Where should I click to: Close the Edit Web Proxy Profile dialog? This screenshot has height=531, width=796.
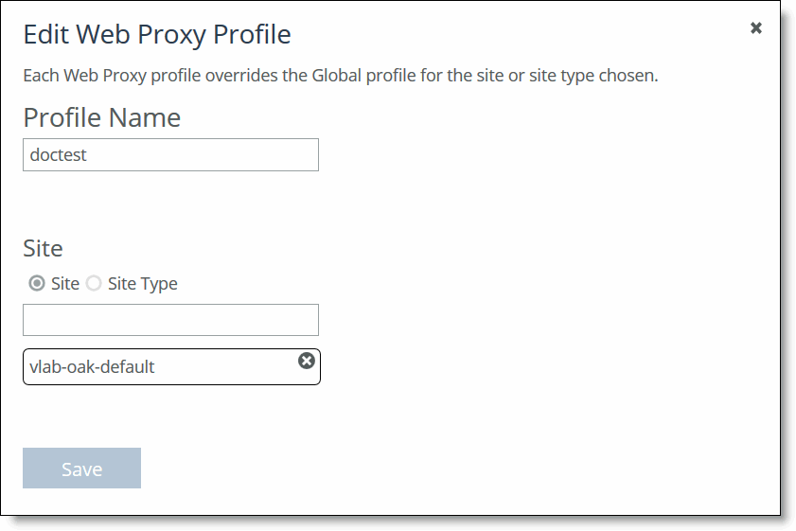756,27
